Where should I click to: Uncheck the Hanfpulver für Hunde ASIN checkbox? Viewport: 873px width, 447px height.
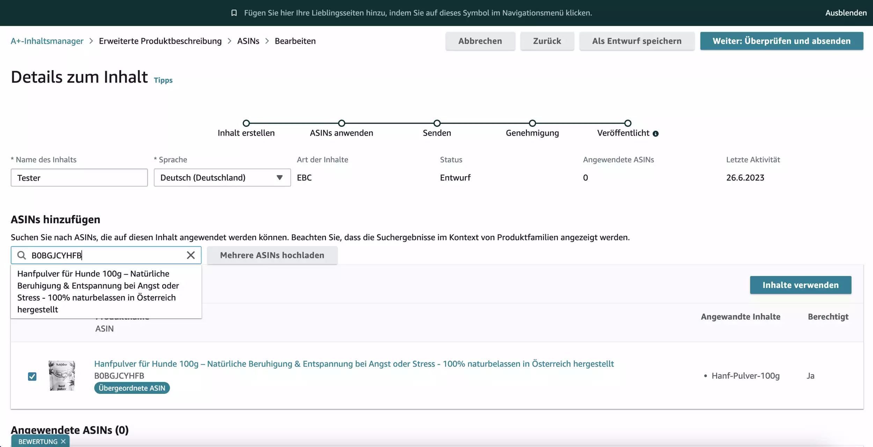click(32, 376)
